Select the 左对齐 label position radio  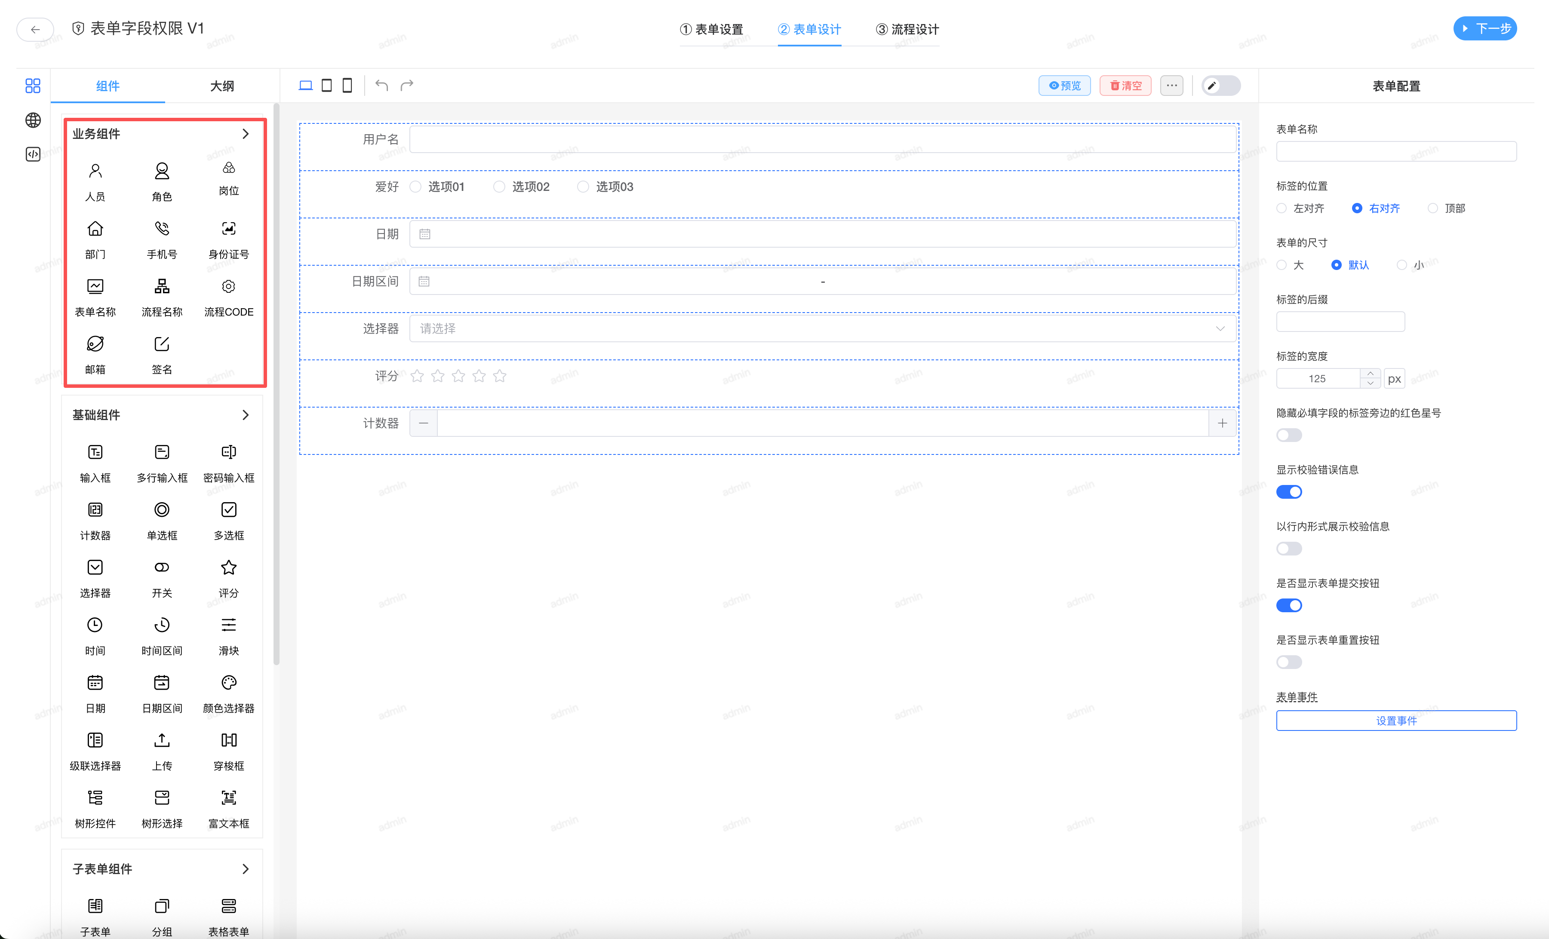tap(1281, 208)
